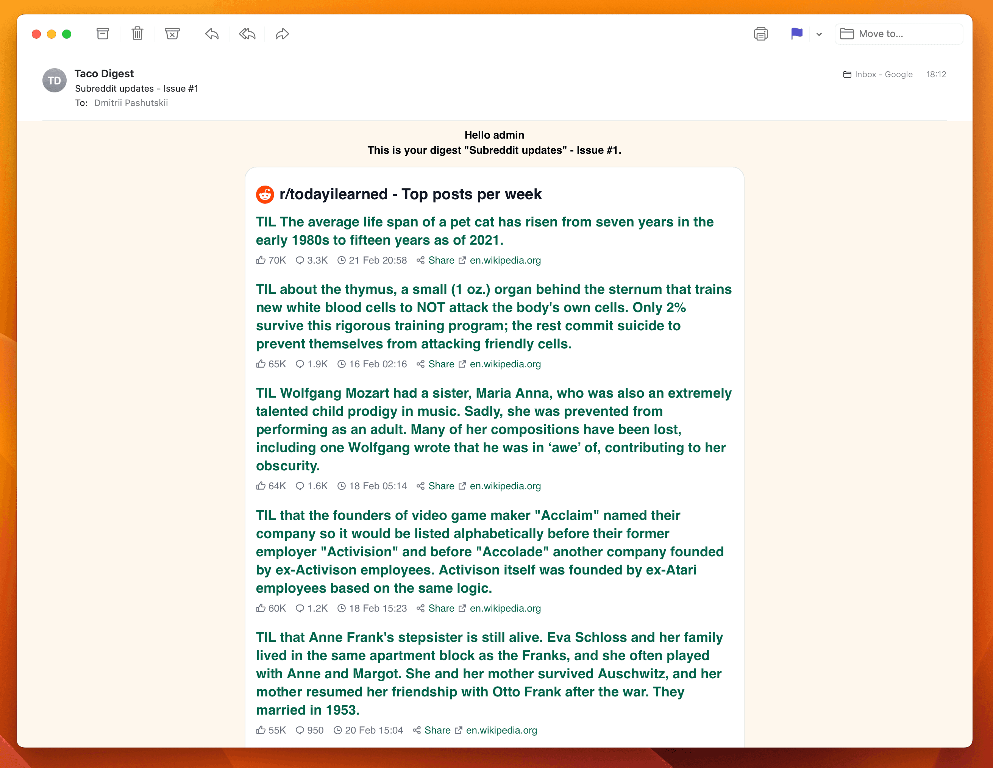Click the Taco Digest sender name
Viewport: 993px width, 768px height.
[x=104, y=73]
